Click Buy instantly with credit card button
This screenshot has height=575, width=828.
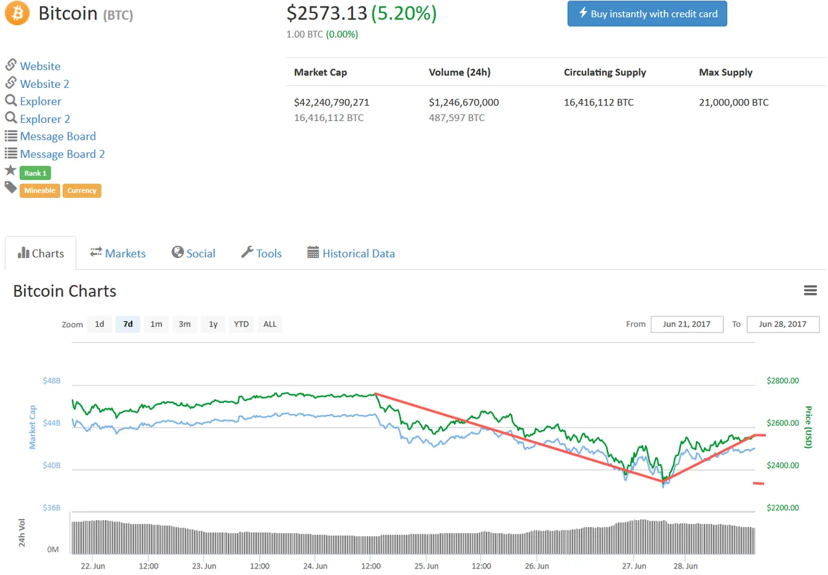647,14
